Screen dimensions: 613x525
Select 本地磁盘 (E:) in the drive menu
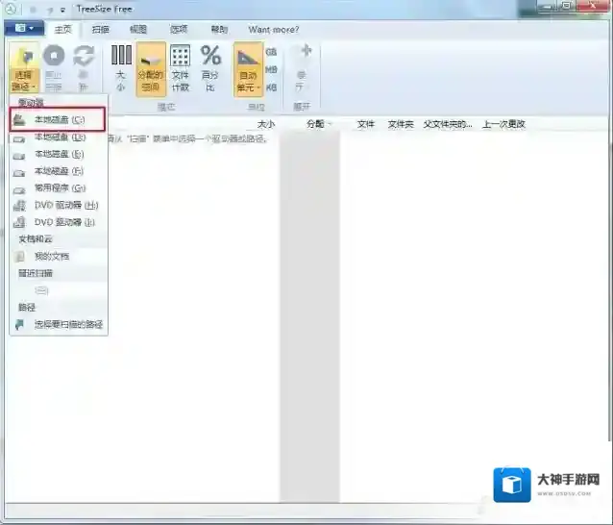58,154
